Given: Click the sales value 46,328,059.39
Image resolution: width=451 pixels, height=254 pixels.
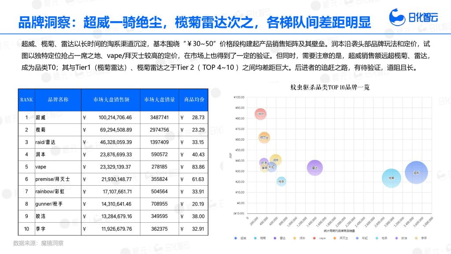Looking at the screenshot, I should pyautogui.click(x=116, y=142).
